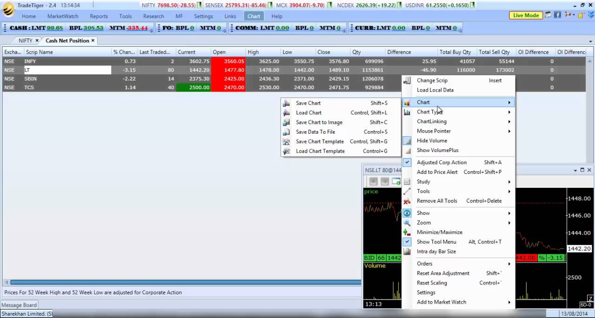Choose Save Chart Template
Screen dimensions: 595x318
[341, 141]
